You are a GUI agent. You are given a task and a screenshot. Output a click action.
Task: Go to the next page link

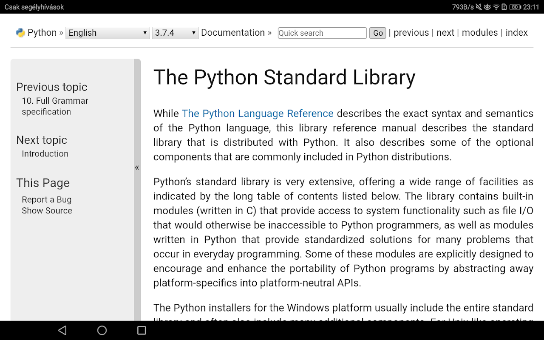[x=445, y=33]
